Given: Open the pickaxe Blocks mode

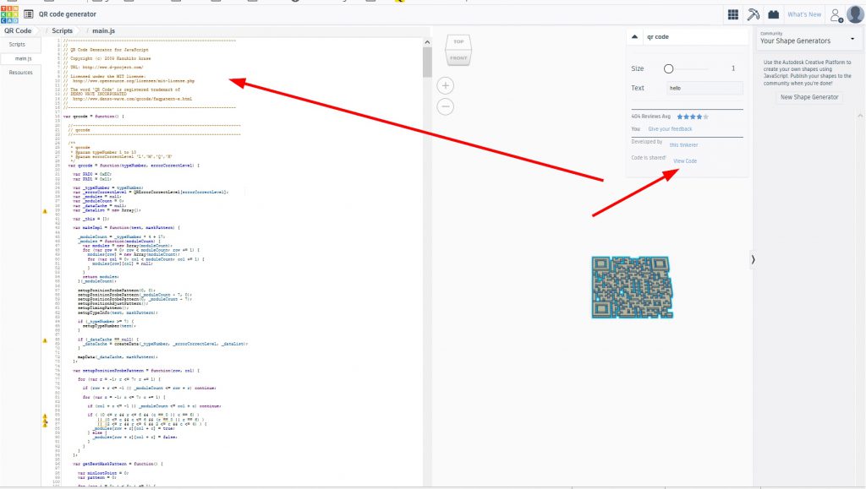Looking at the screenshot, I should pyautogui.click(x=754, y=14).
